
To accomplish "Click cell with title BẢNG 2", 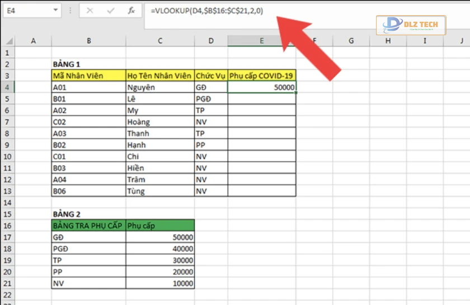I will click(x=89, y=214).
